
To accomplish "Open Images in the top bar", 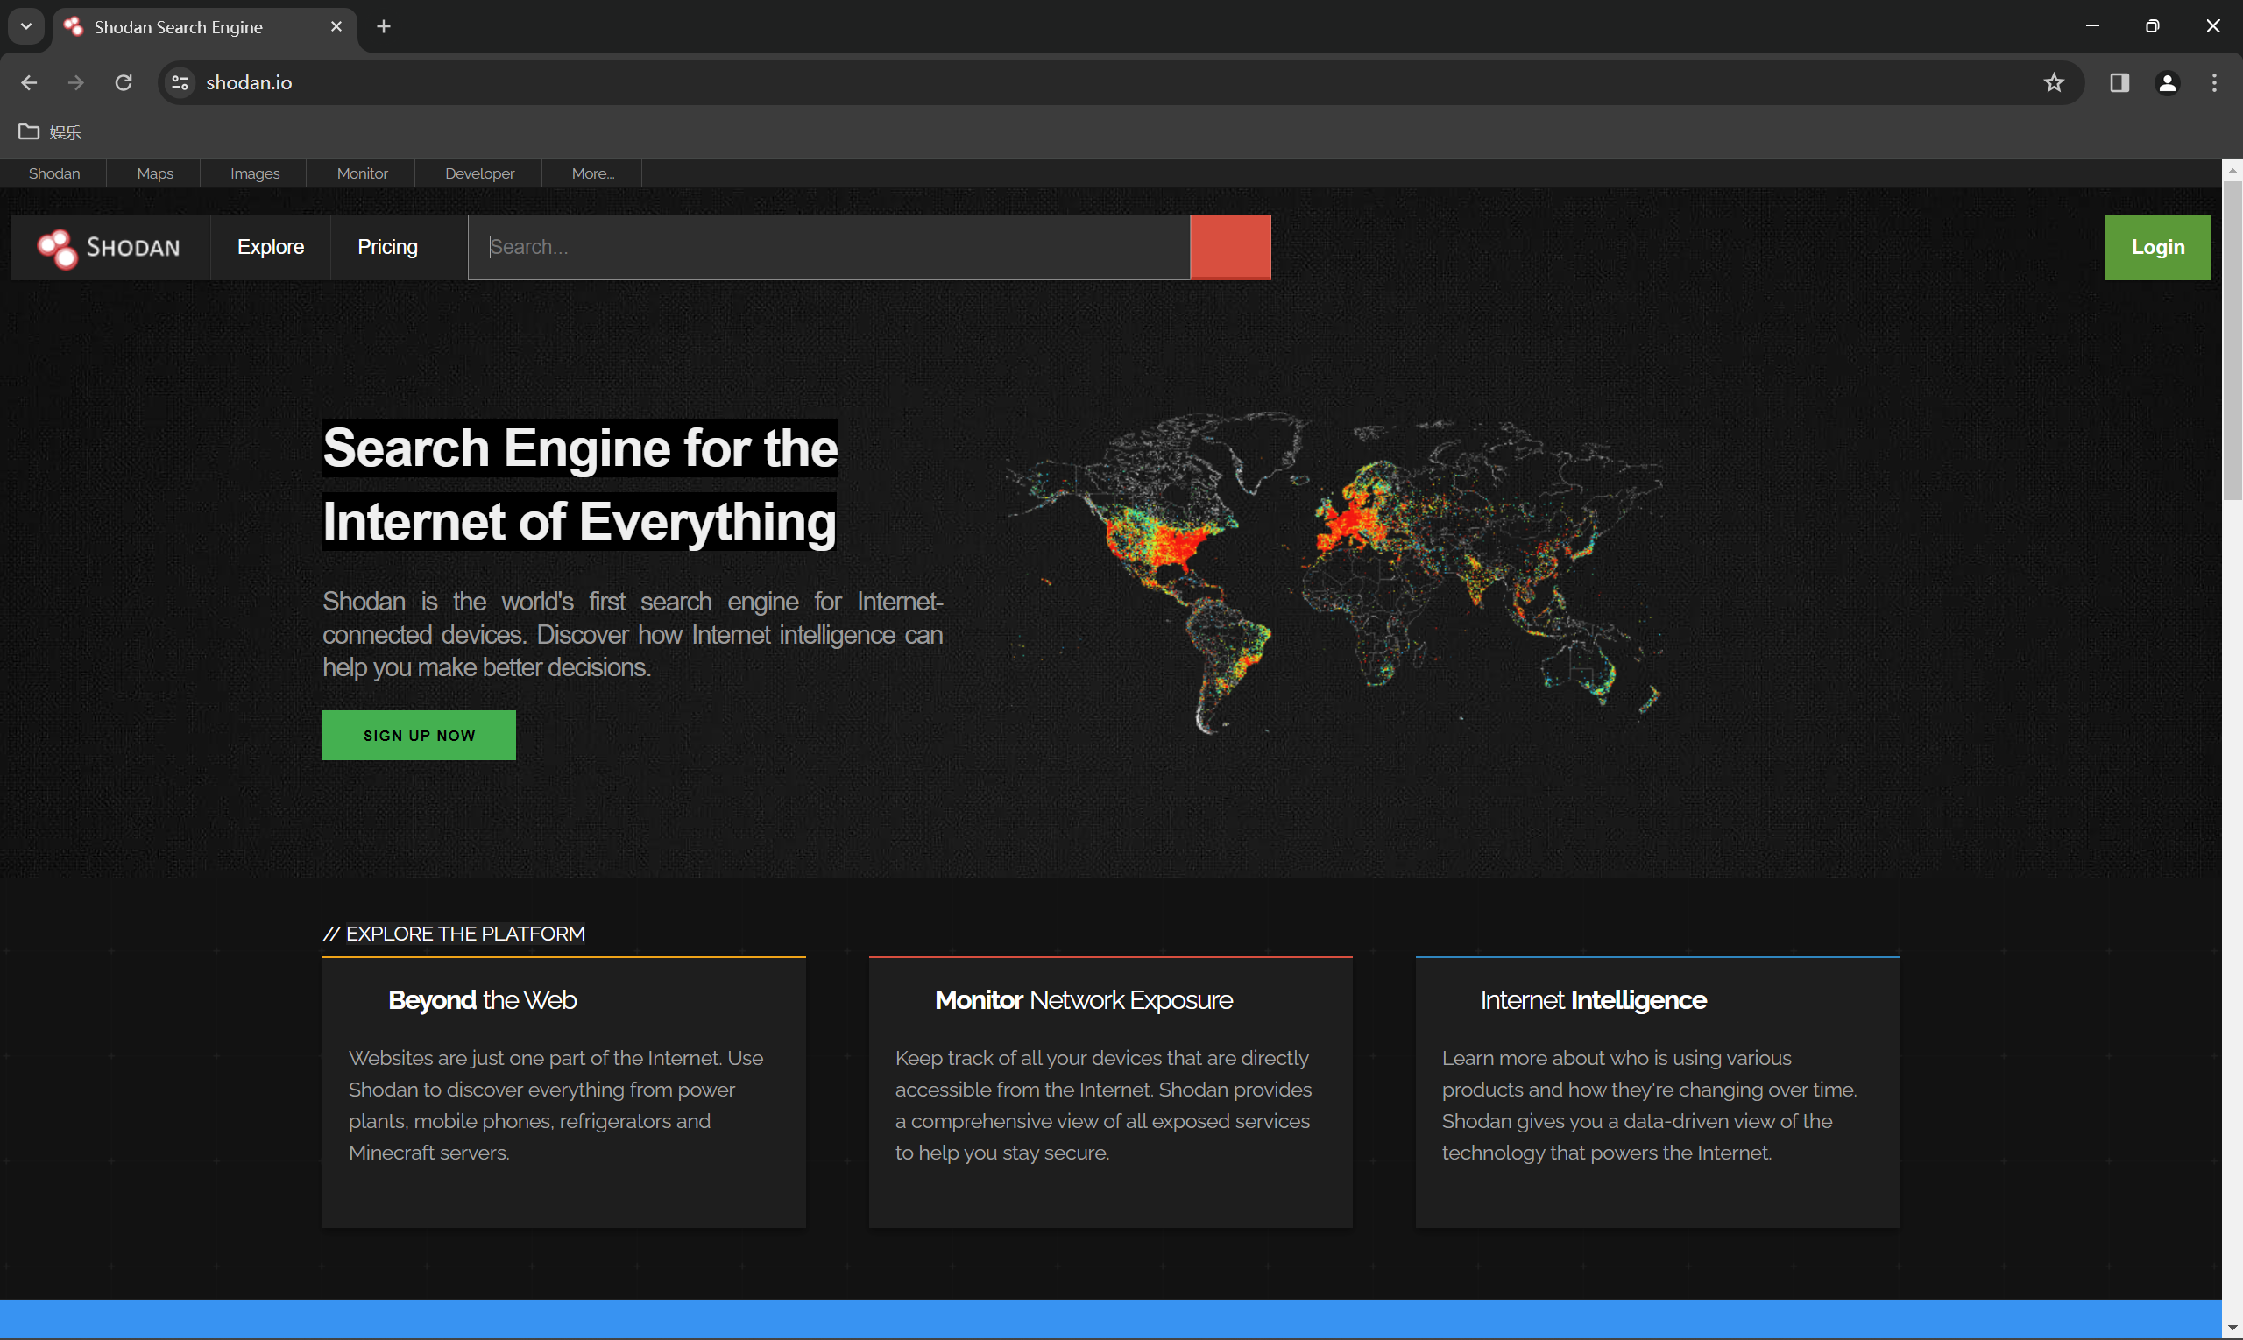I will (x=255, y=173).
